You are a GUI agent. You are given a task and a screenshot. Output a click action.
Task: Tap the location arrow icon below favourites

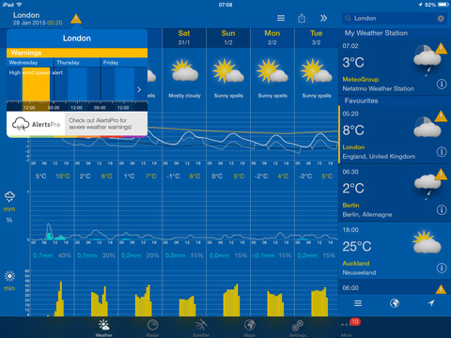[431, 303]
